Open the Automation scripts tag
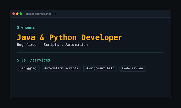Viewport: 181px width, 108px height. pyautogui.click(x=61, y=68)
